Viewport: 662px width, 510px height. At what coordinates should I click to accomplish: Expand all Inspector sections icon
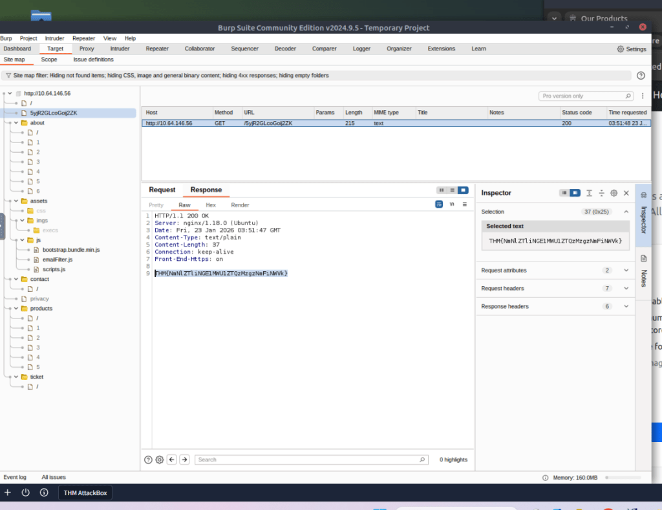pos(589,193)
